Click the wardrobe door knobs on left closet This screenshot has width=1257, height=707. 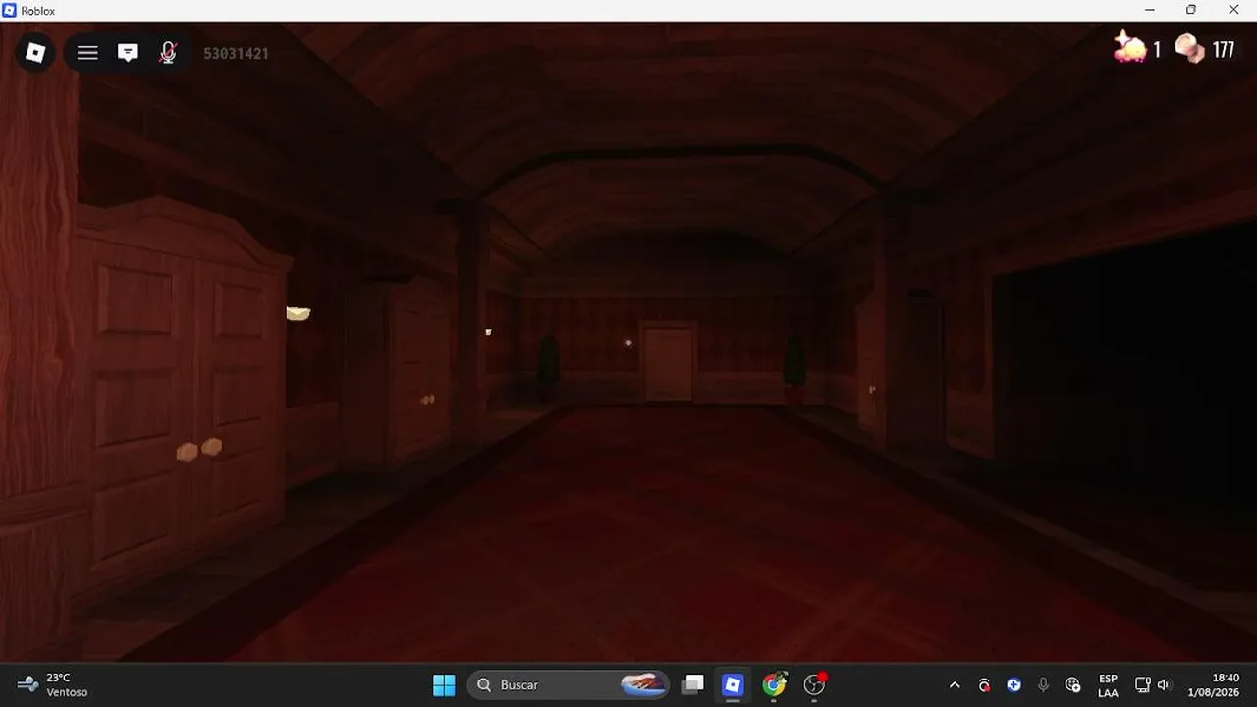199,449
